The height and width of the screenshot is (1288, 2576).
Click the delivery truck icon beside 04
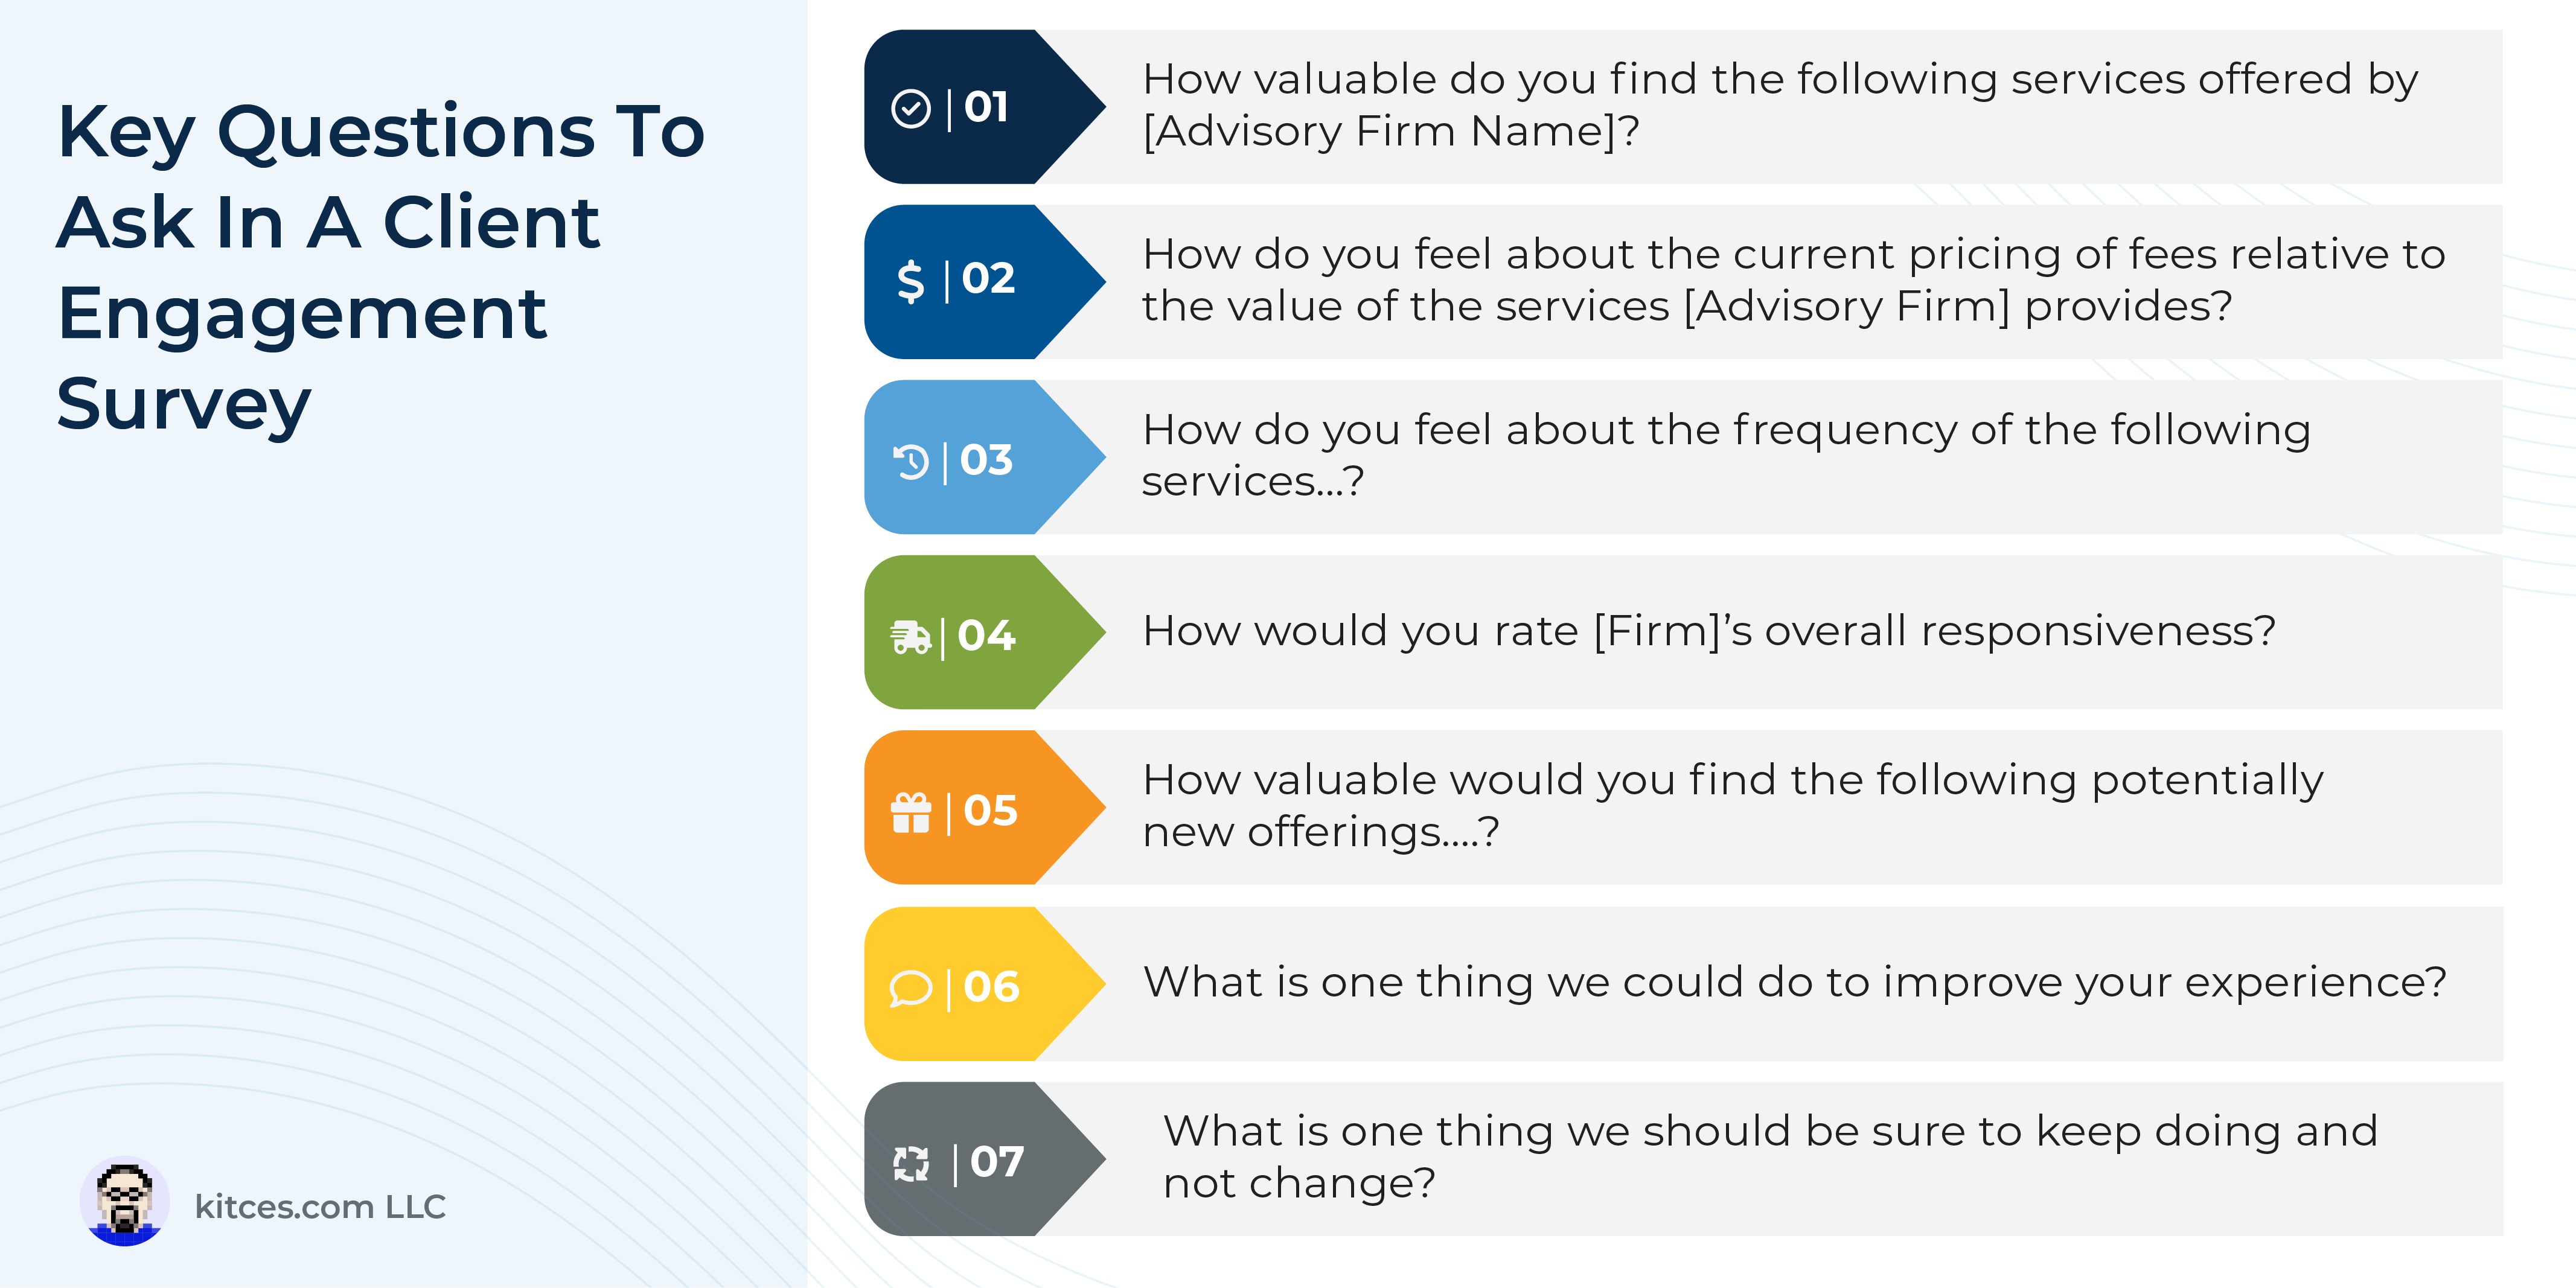point(910,636)
